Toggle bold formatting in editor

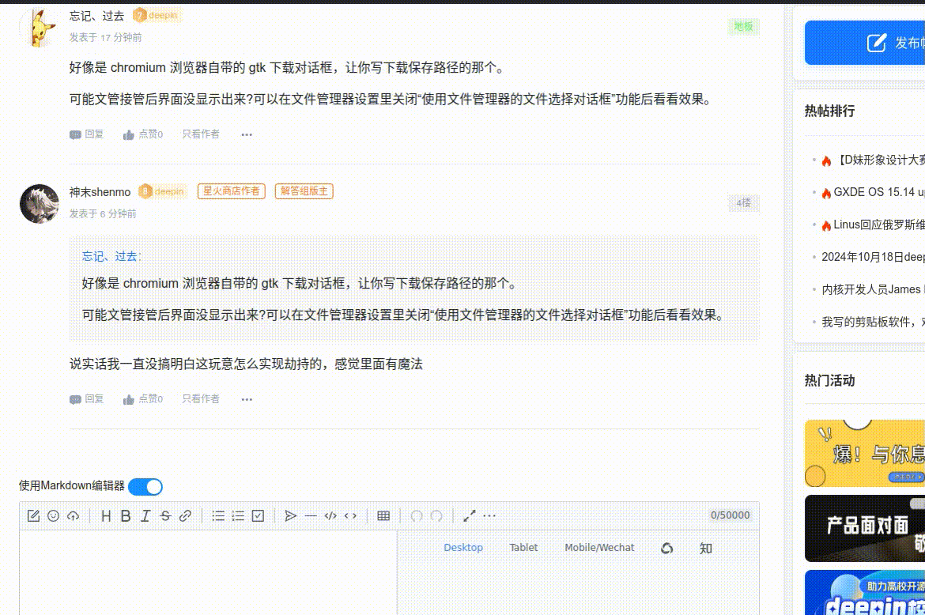click(x=126, y=516)
